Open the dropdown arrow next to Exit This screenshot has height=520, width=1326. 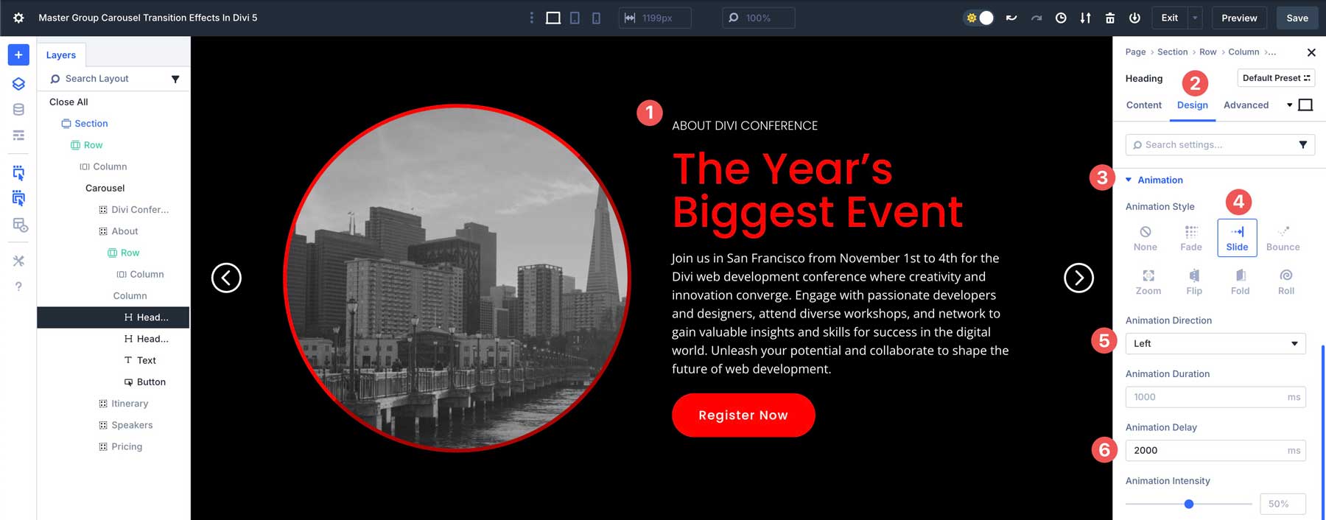pyautogui.click(x=1195, y=18)
